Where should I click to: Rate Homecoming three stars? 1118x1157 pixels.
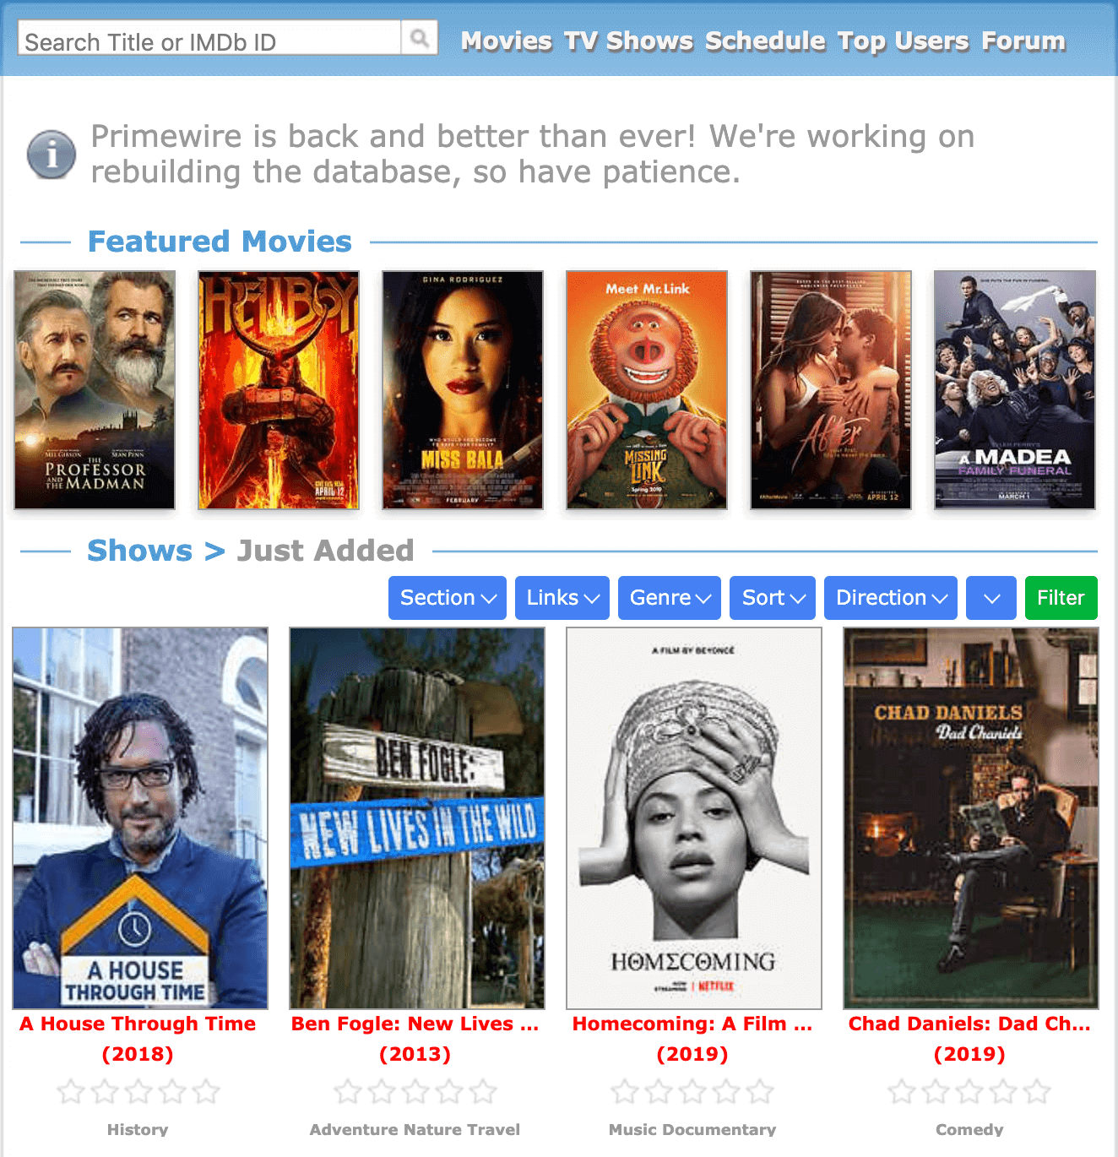[692, 1092]
